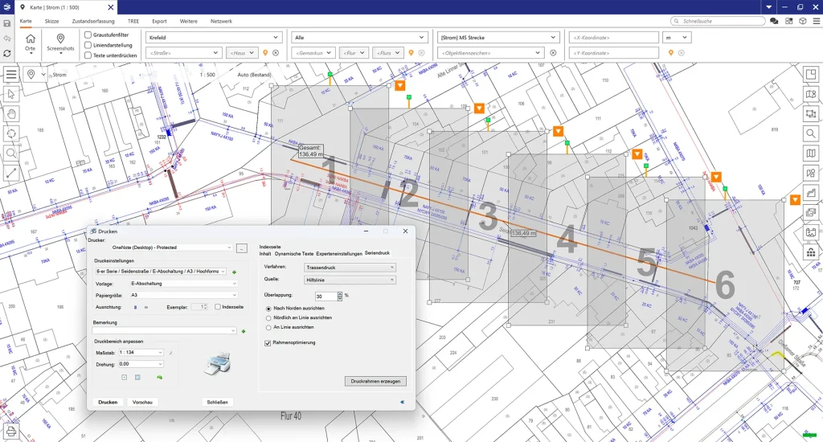Image resolution: width=823 pixels, height=442 pixels.
Task: Open the Krefeld city dropdown
Action: click(214, 37)
